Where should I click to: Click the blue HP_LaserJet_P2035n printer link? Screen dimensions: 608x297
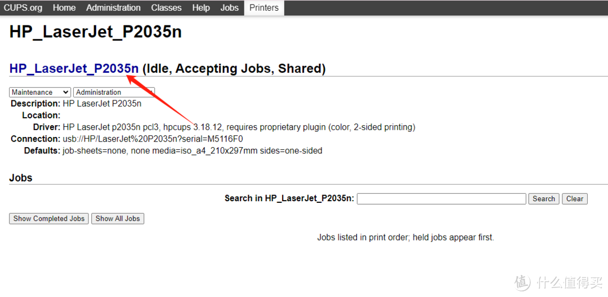74,69
